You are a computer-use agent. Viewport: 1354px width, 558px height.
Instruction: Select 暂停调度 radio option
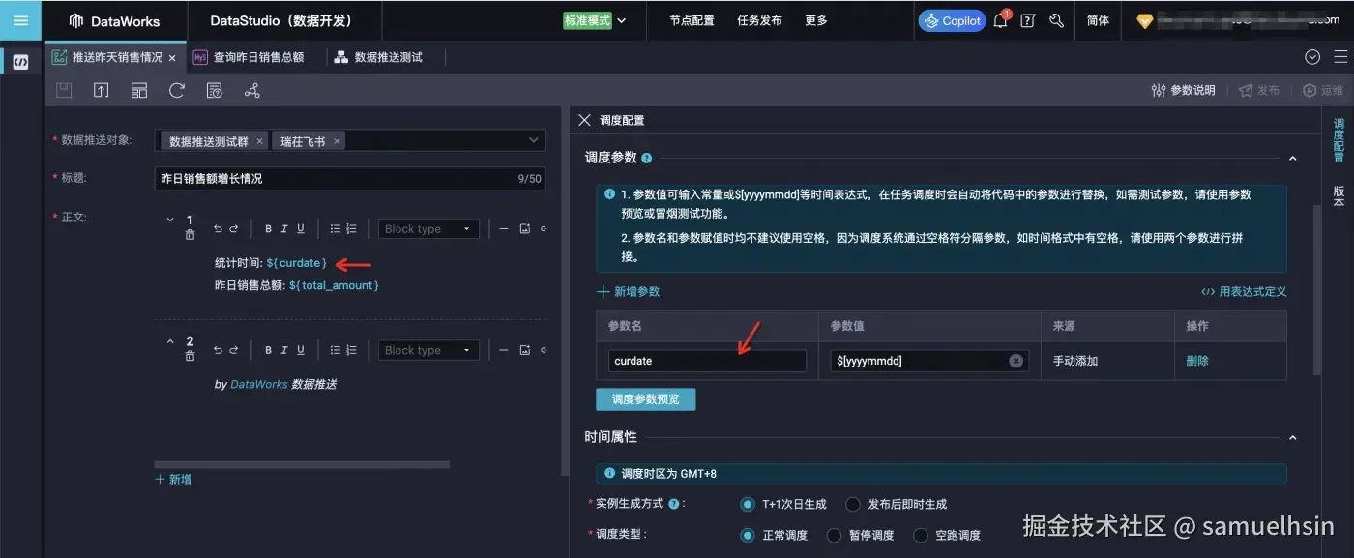834,535
